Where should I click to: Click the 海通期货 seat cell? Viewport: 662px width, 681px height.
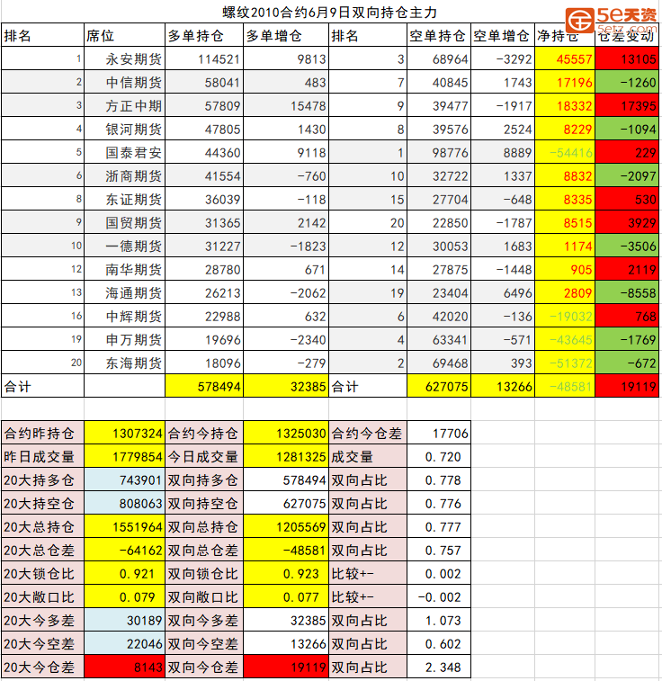click(x=125, y=293)
